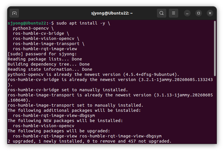Open a new terminal tab
This screenshot has height=152, width=224.
tap(14, 13)
